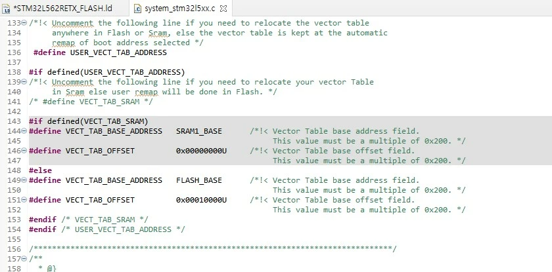Collapse the doc comment at line 157
552x272 pixels.
(x=24, y=259)
